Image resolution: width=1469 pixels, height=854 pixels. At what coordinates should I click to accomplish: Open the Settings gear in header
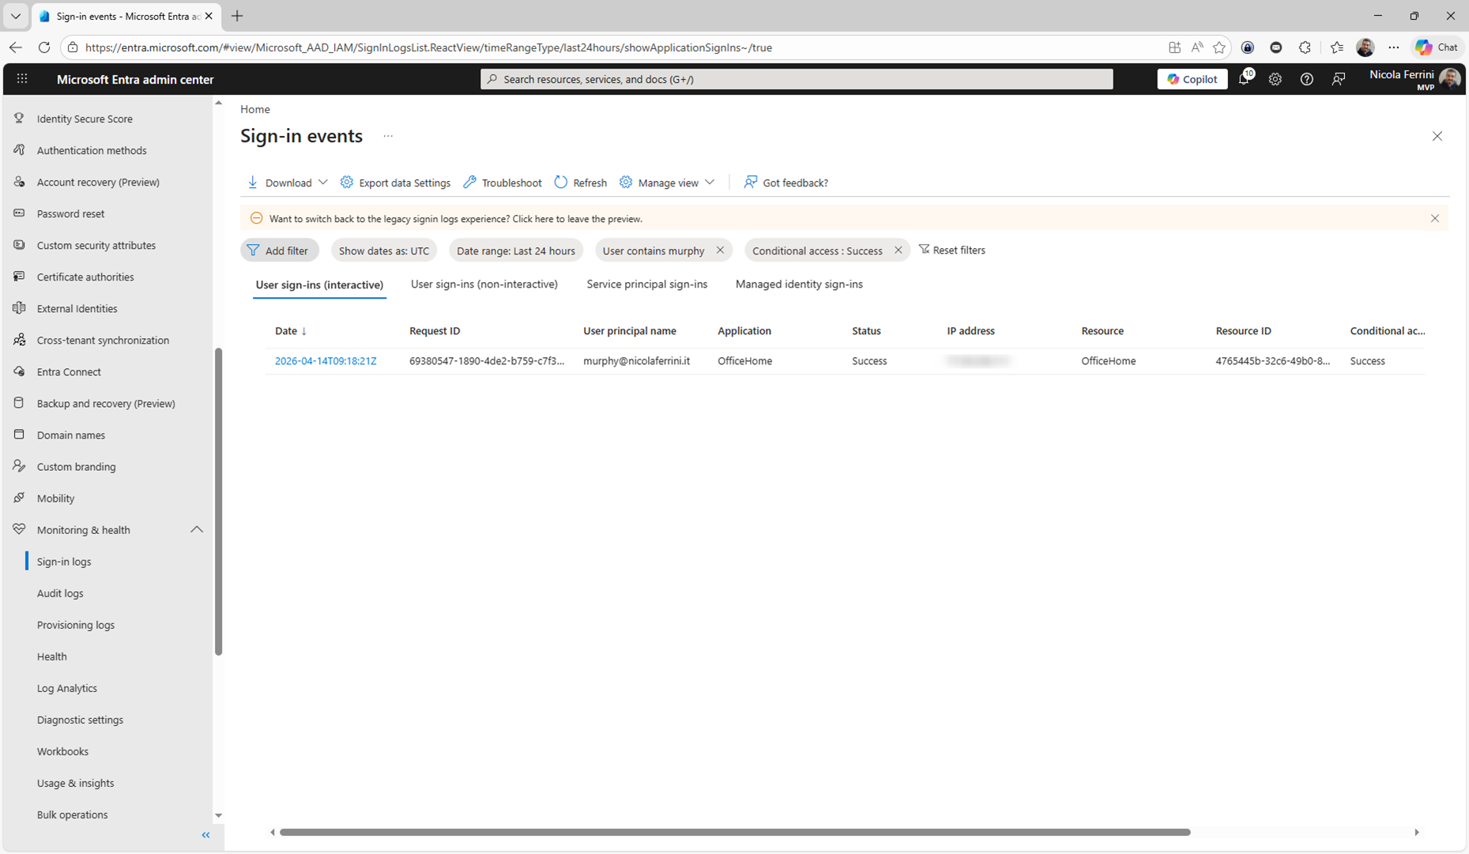click(1275, 79)
